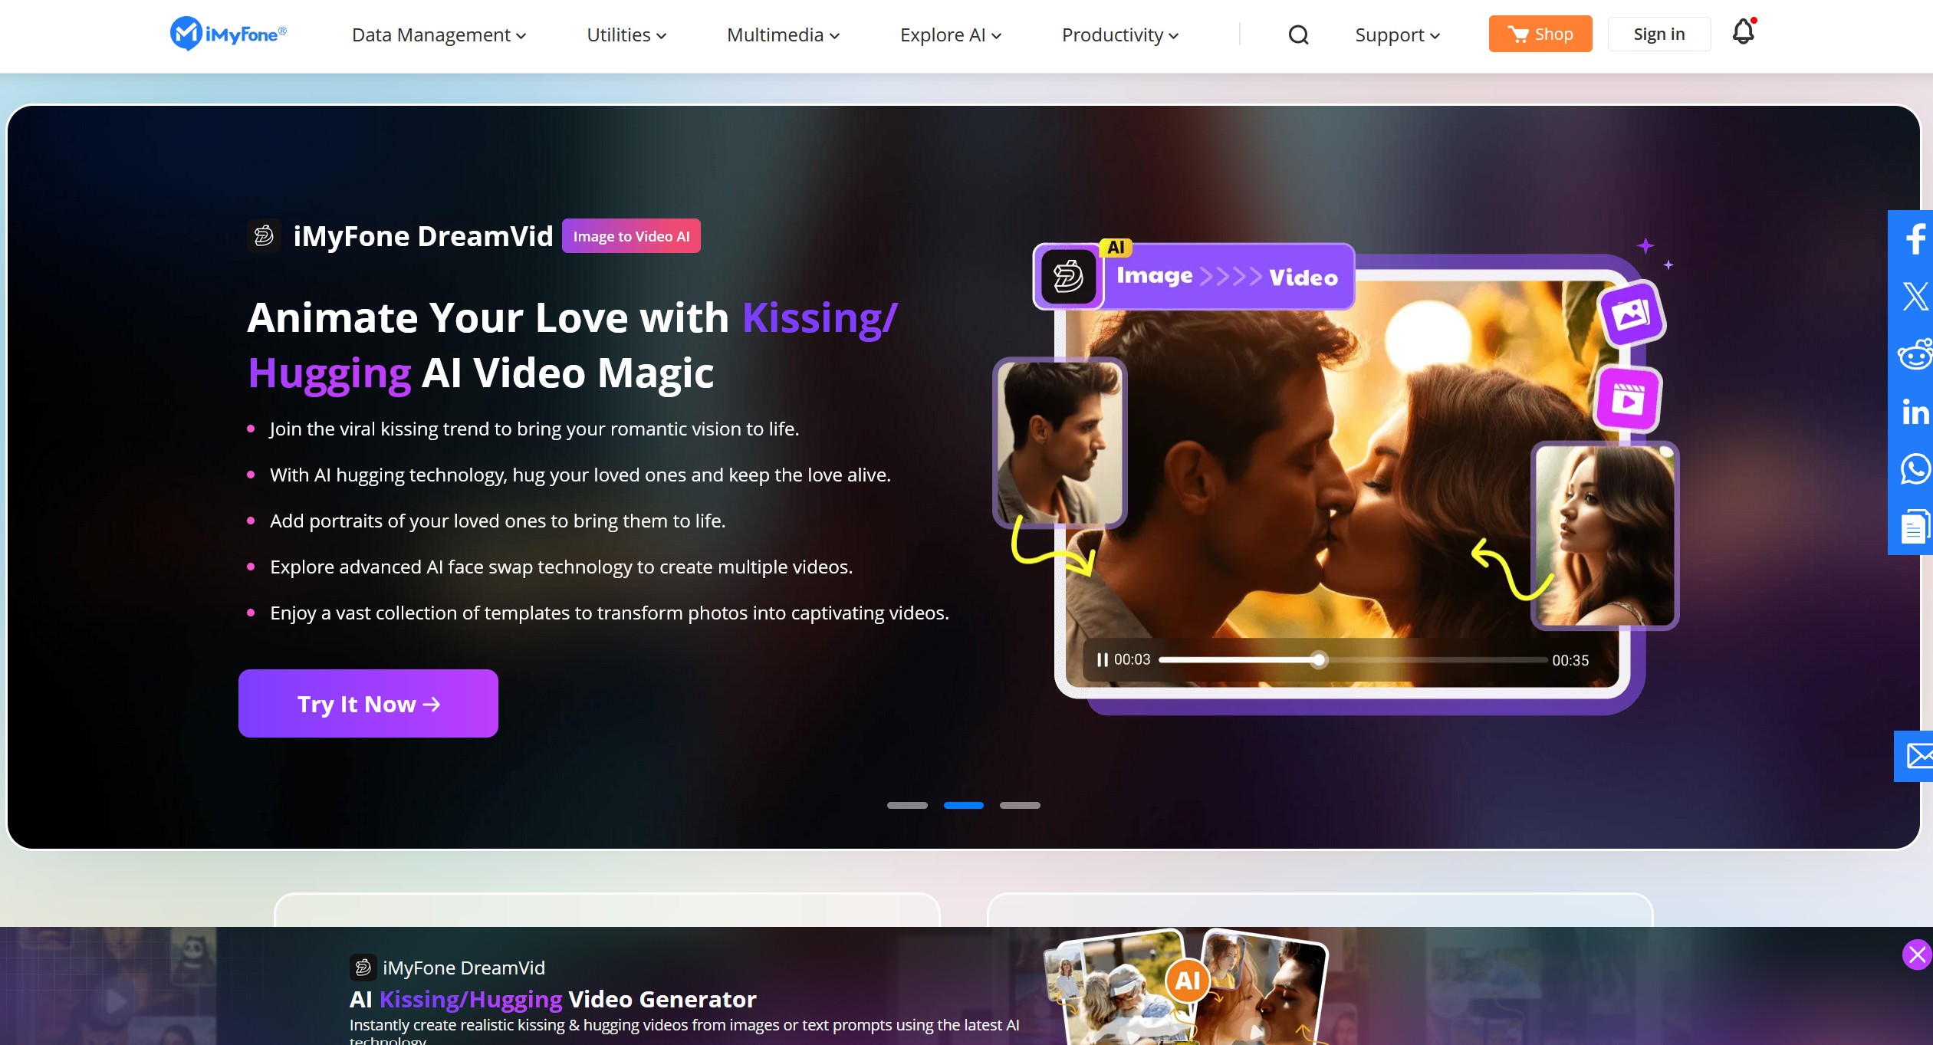1933x1045 pixels.
Task: Click 'With AI hugging technology' bullet
Action: (x=580, y=475)
